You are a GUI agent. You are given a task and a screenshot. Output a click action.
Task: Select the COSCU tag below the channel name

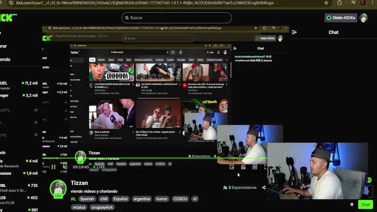click(181, 199)
